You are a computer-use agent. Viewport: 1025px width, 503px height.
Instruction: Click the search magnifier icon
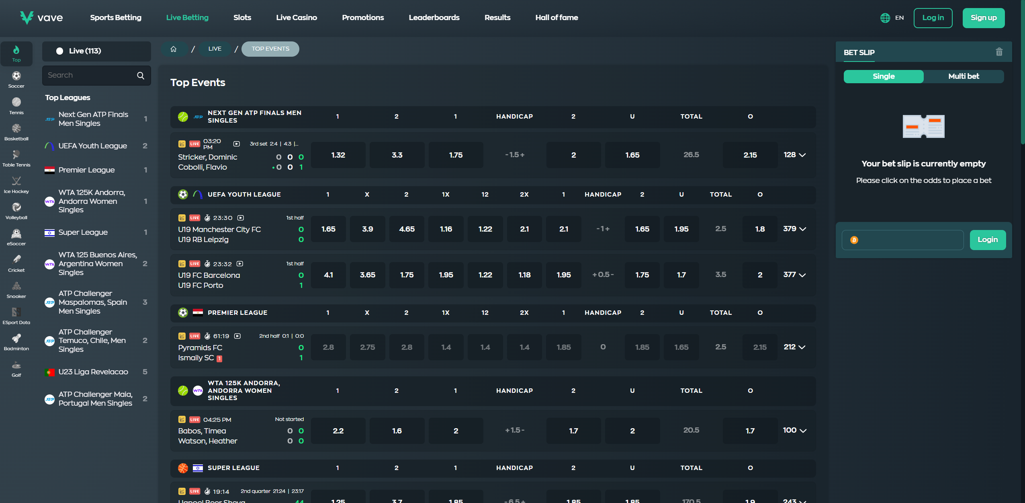[x=141, y=76]
